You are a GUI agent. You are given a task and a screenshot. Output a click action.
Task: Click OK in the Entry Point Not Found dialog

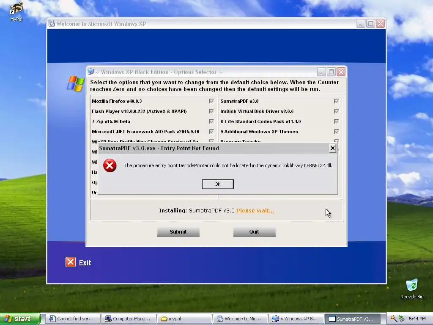click(218, 184)
